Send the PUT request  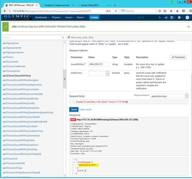pyautogui.click(x=74, y=110)
